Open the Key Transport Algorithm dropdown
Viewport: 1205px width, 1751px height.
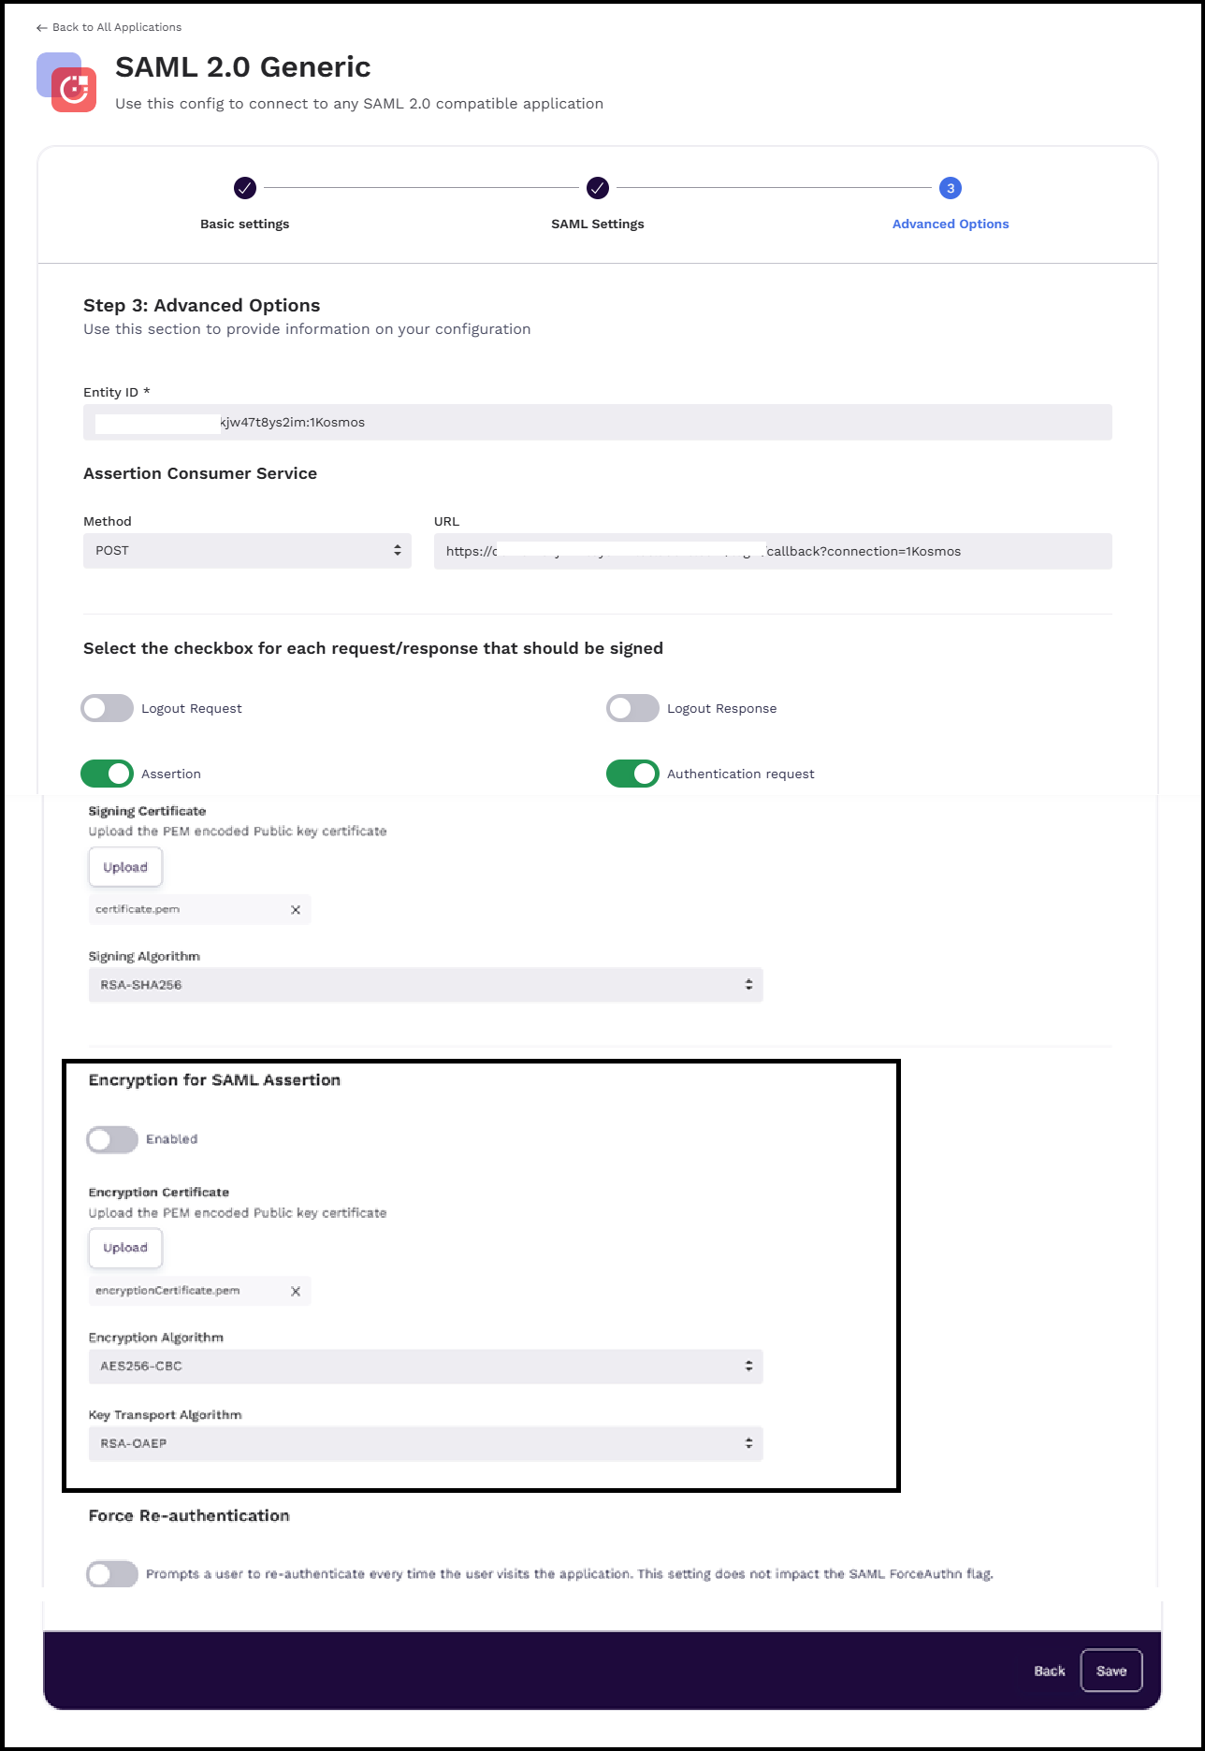tap(426, 1444)
